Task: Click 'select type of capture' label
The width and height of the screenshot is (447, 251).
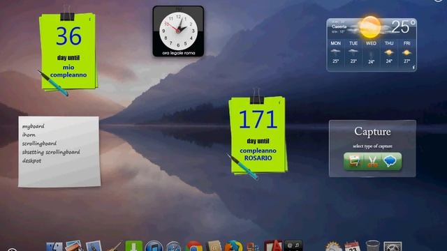Action: (372, 146)
